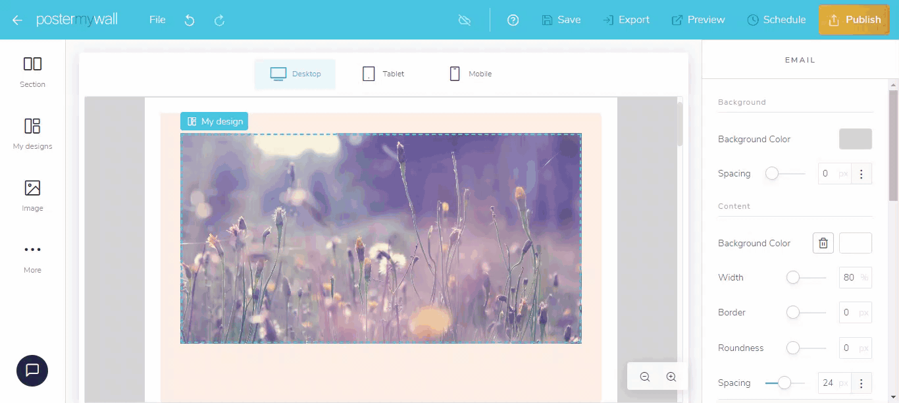899x403 pixels.
Task: Open the Image panel
Action: tap(32, 196)
